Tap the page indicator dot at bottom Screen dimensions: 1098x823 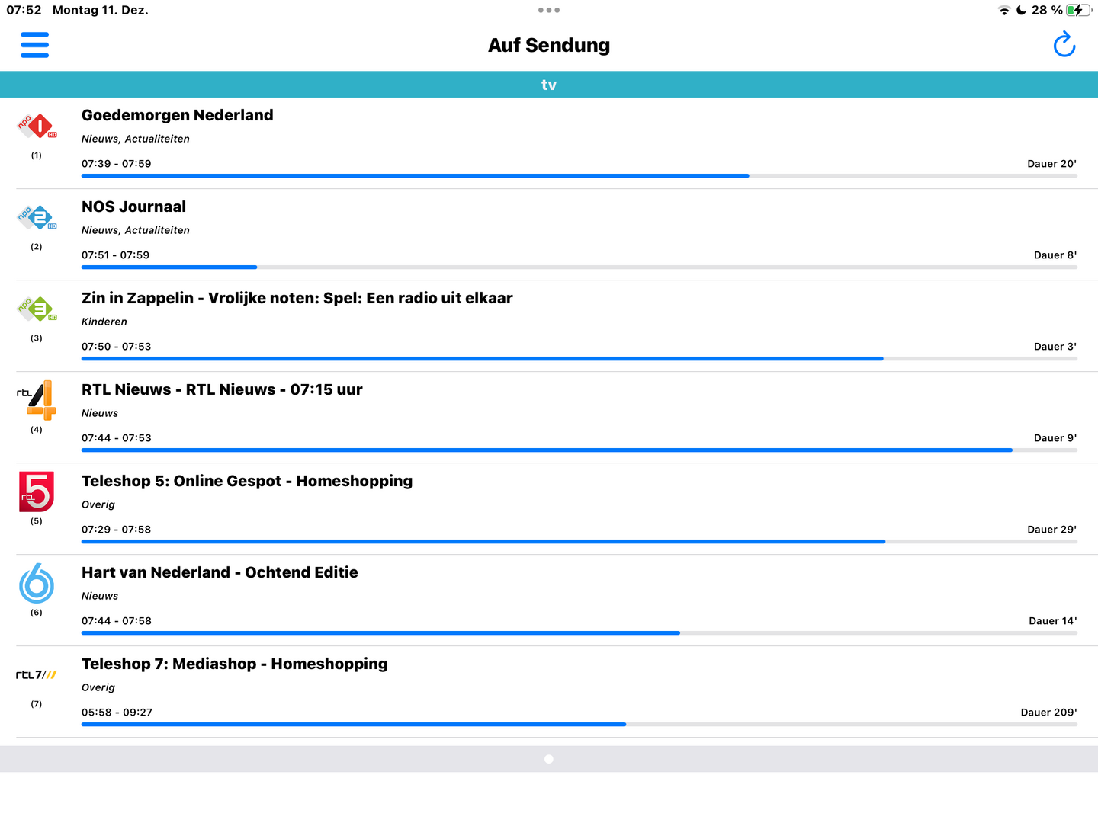[549, 759]
